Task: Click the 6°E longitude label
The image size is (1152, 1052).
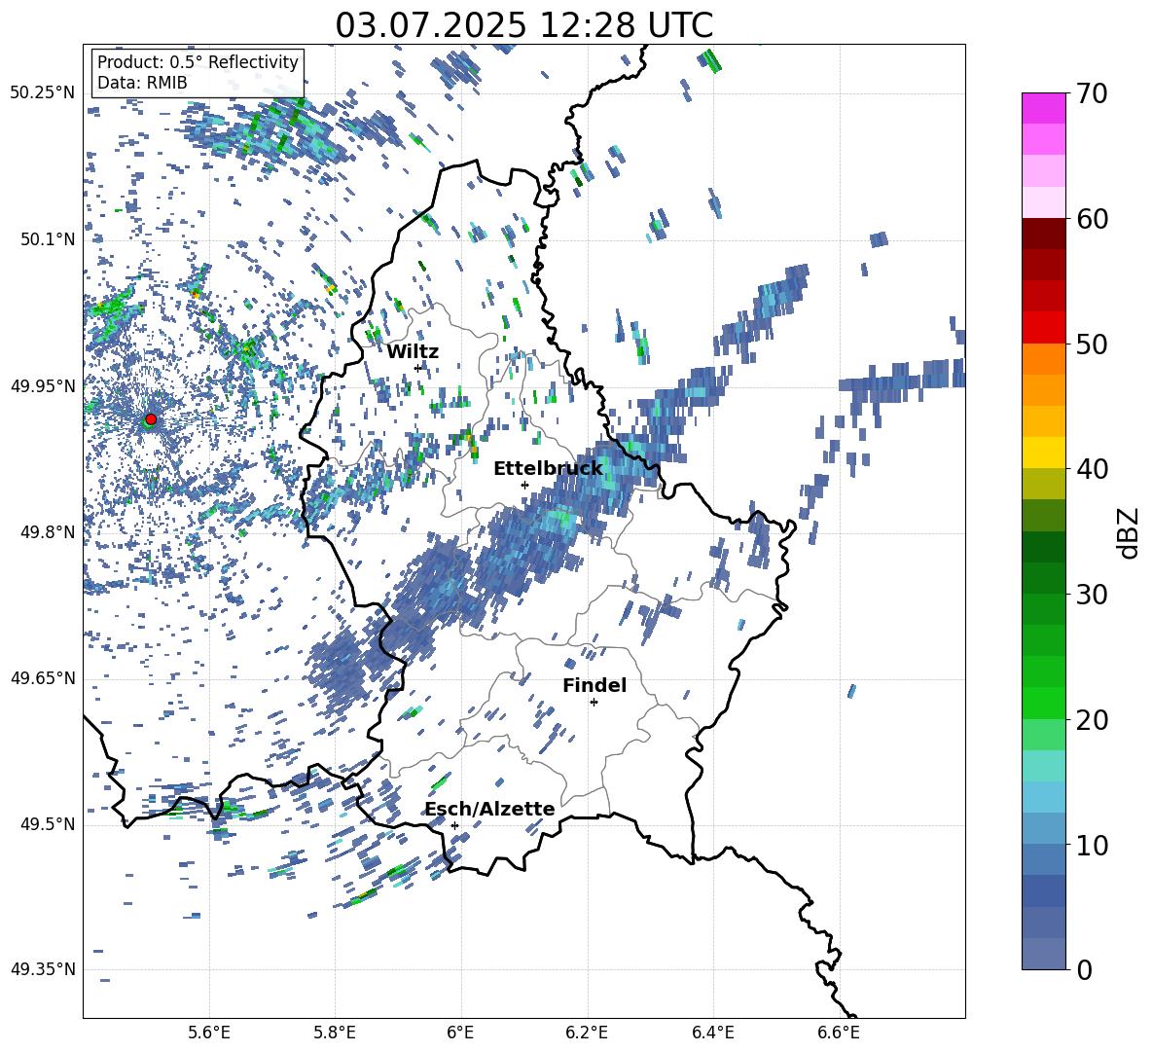Action: 460,1033
